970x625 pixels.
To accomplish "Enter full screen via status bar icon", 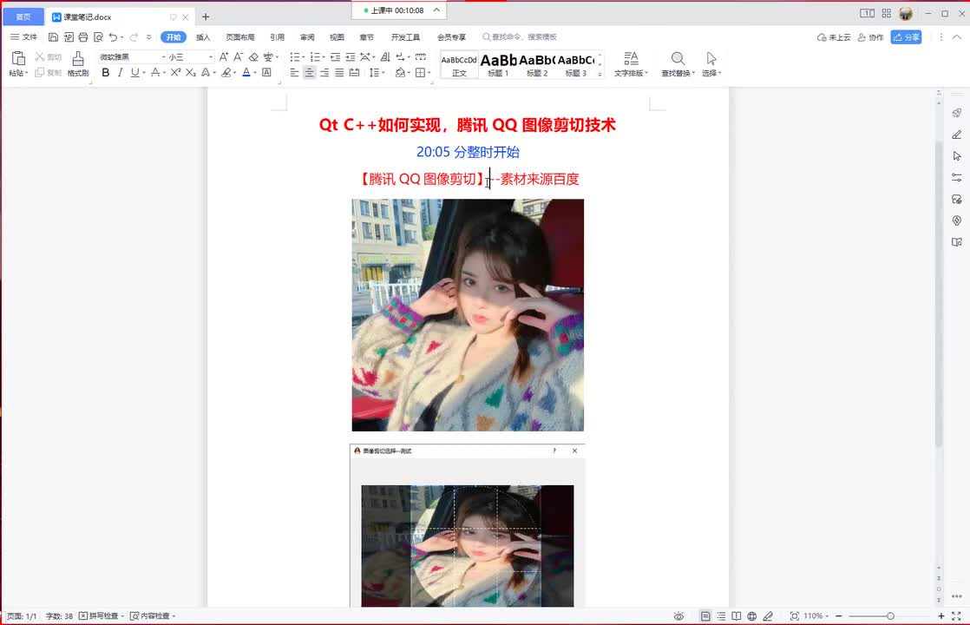I will 956,616.
